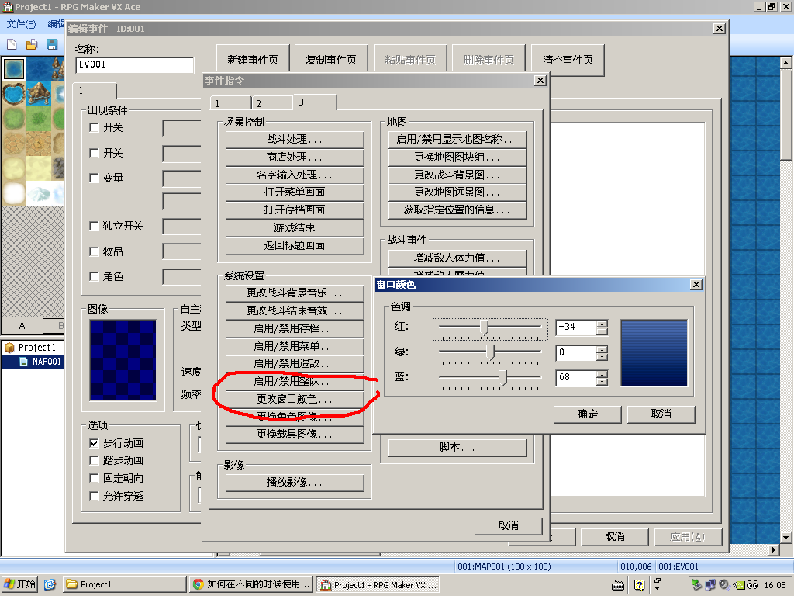Image resolution: width=794 pixels, height=596 pixels.
Task: Click the 更改窗口颜色 command button
Action: [x=295, y=400]
